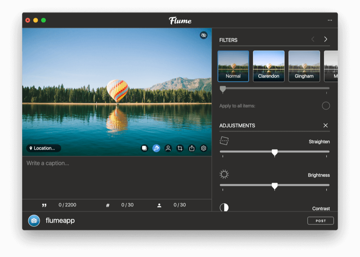Click the hot air balloon photo preview
This screenshot has width=360, height=257.
click(x=117, y=92)
